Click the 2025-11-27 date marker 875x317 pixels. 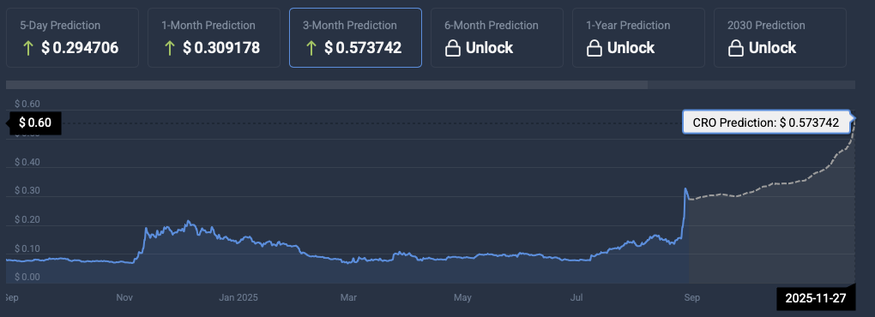tap(815, 299)
